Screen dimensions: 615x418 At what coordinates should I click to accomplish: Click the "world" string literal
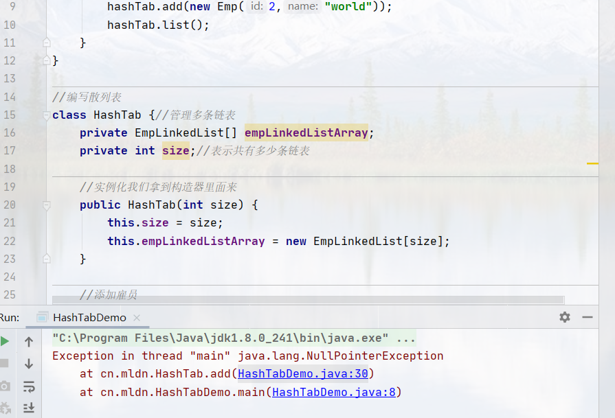[348, 7]
